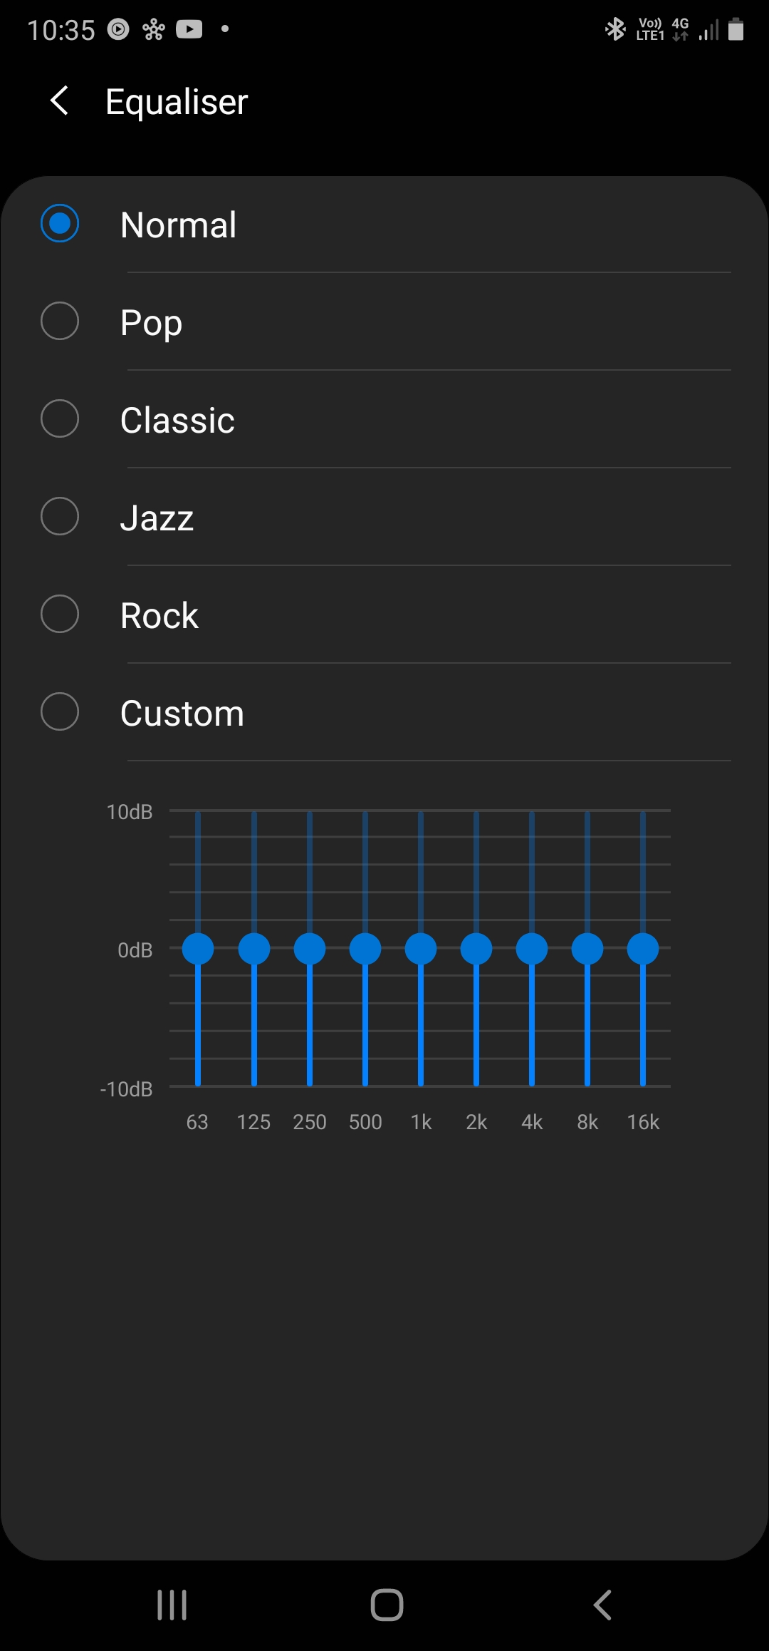Select the Normal radio button
769x1651 pixels.
[x=60, y=224]
